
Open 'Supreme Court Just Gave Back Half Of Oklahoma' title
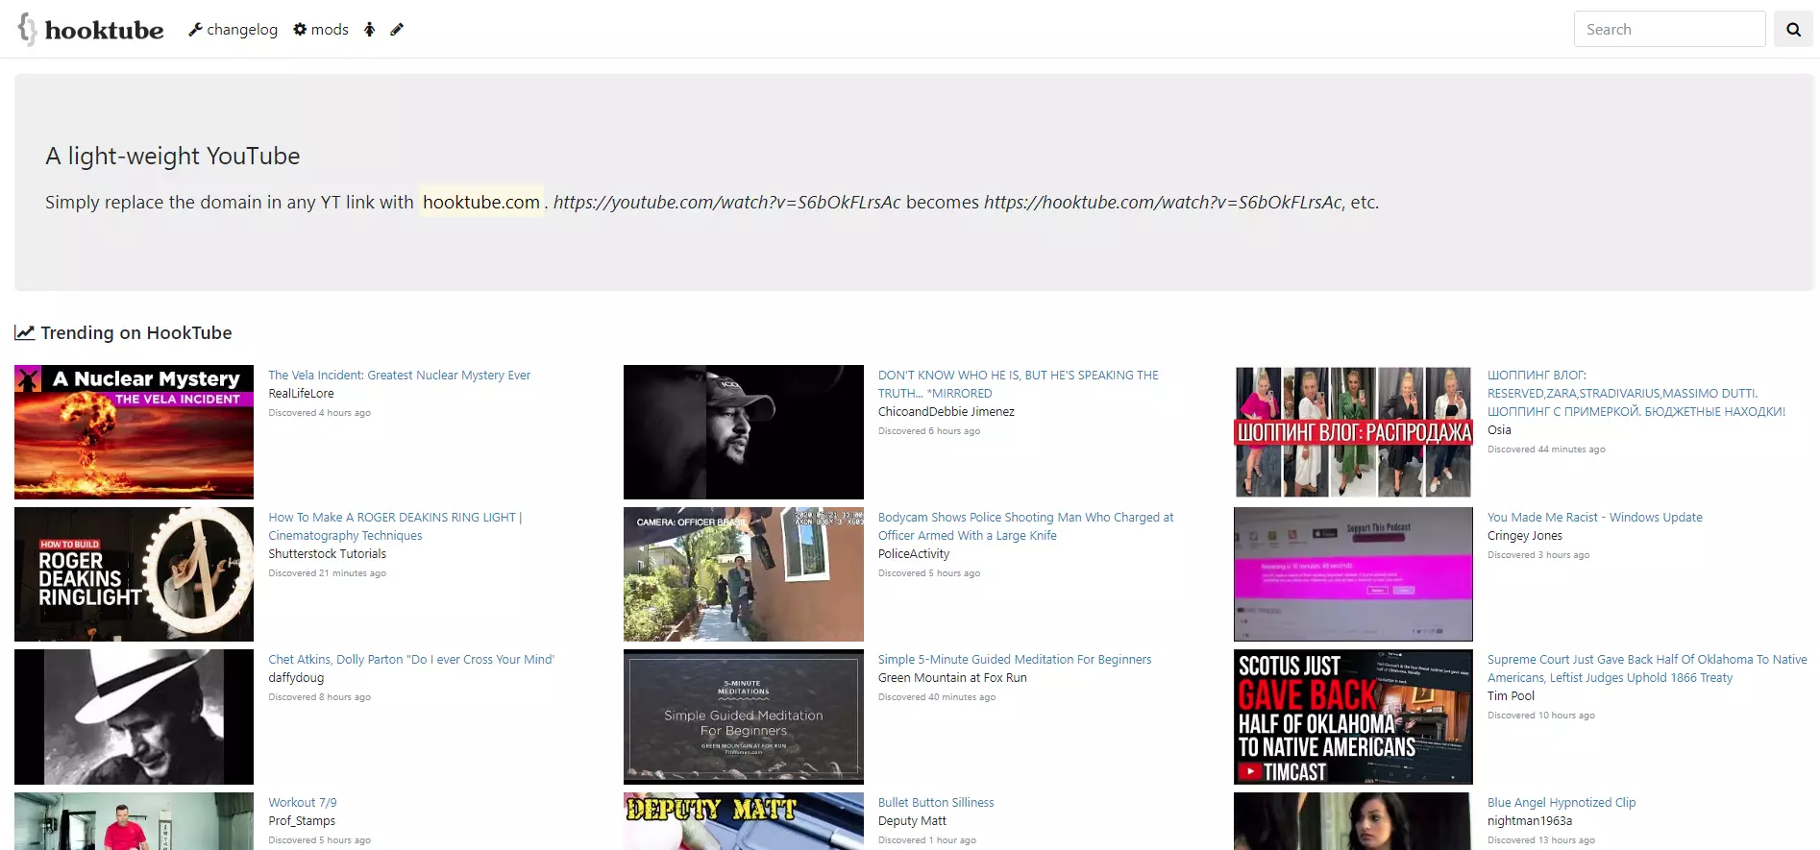[1646, 668]
